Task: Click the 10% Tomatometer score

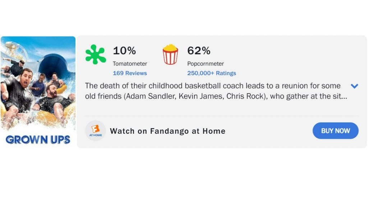Action: (124, 51)
